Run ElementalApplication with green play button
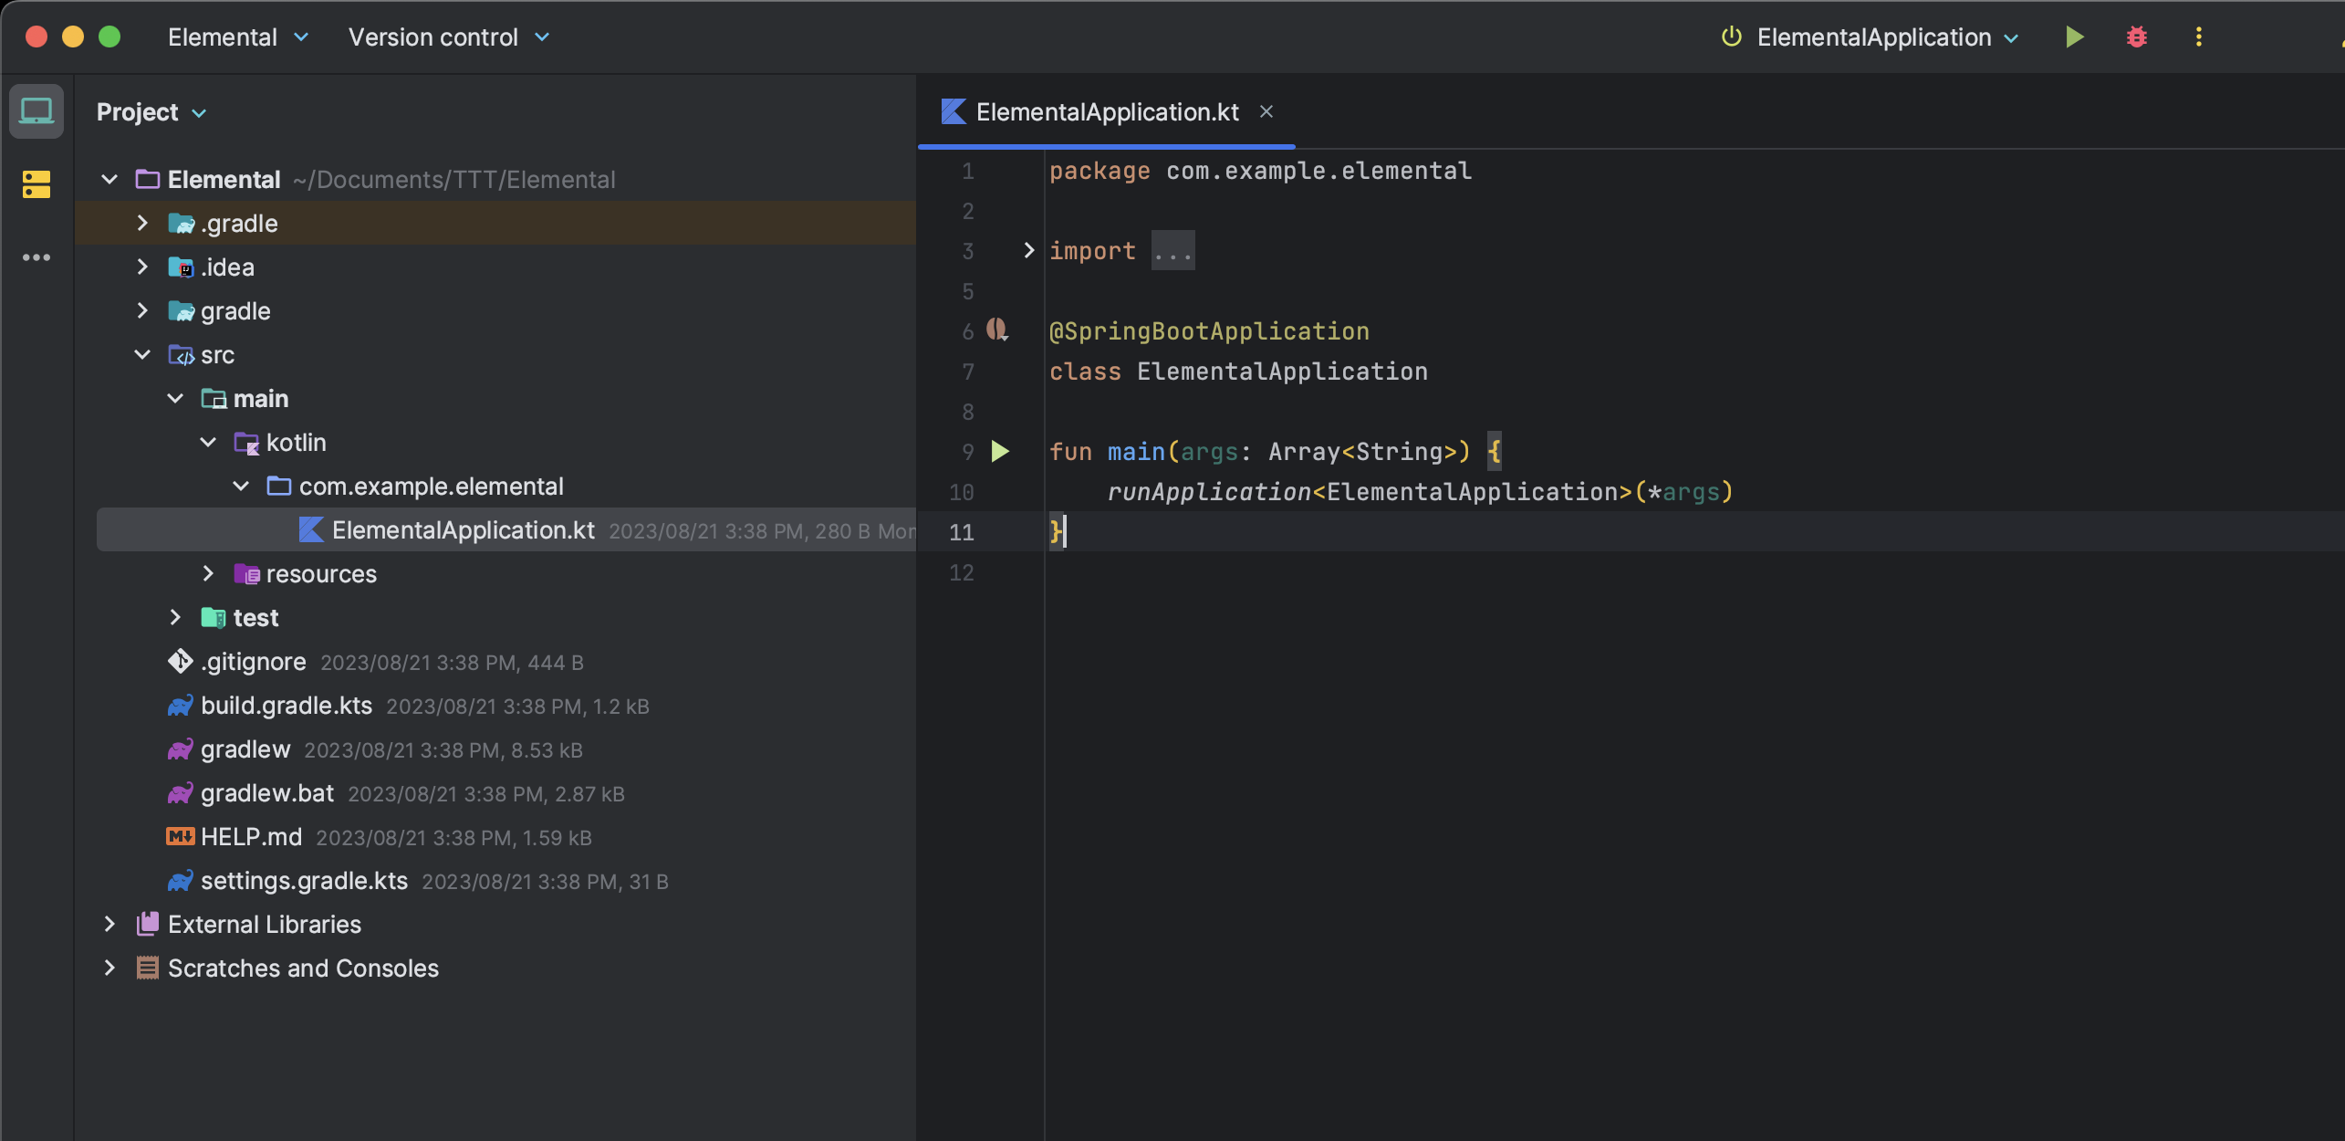Image resolution: width=2345 pixels, height=1141 pixels. coord(2074,37)
